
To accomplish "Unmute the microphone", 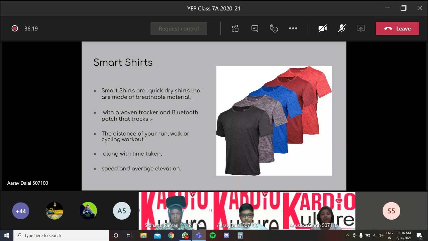I will click(341, 28).
